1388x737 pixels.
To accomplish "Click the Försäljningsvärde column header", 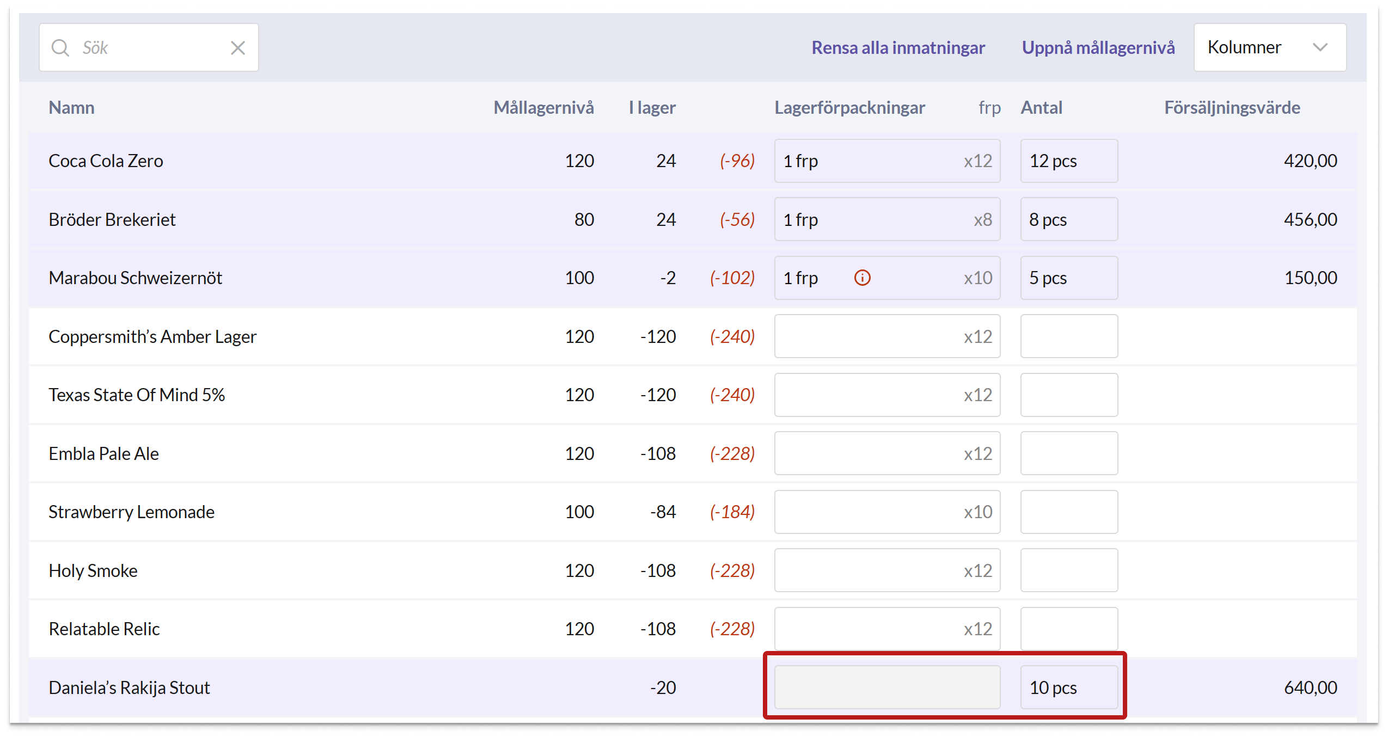I will point(1232,107).
